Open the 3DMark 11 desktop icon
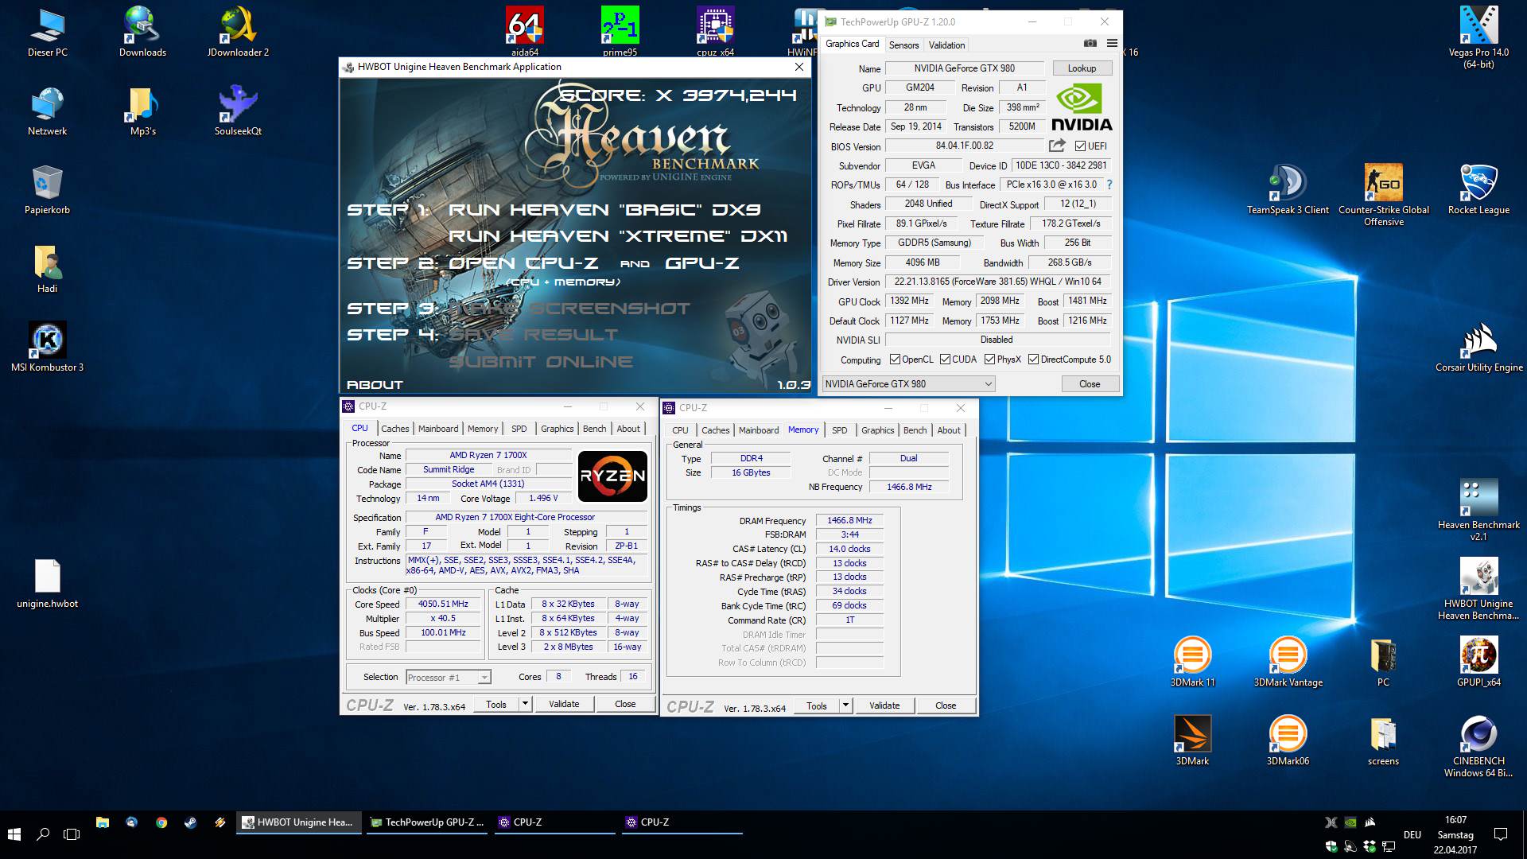The height and width of the screenshot is (859, 1527). click(1192, 661)
